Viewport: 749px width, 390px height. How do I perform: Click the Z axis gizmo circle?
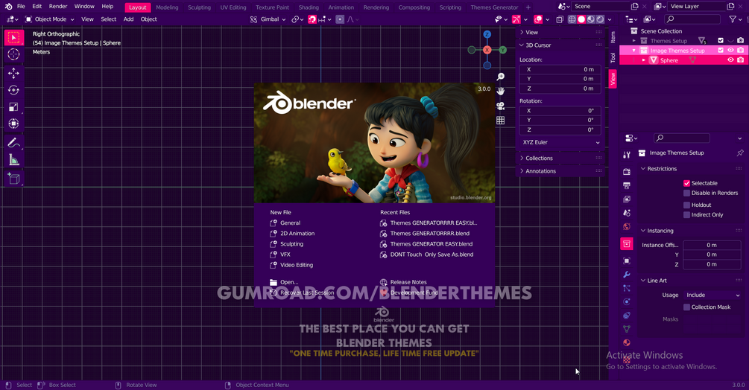tap(487, 34)
